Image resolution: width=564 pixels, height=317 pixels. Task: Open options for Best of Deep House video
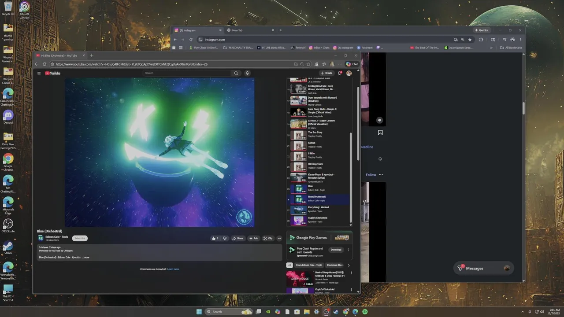pyautogui.click(x=351, y=273)
